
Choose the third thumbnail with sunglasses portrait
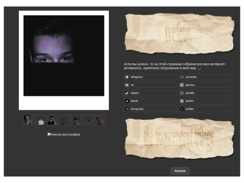pos(52,120)
